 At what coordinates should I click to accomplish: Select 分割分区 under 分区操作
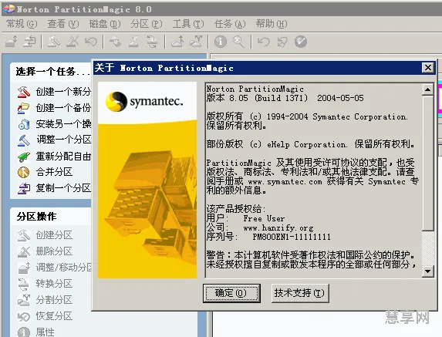pos(45,300)
